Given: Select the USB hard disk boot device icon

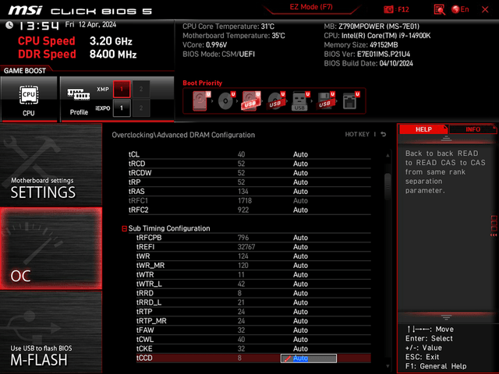Looking at the screenshot, I should pos(251,101).
